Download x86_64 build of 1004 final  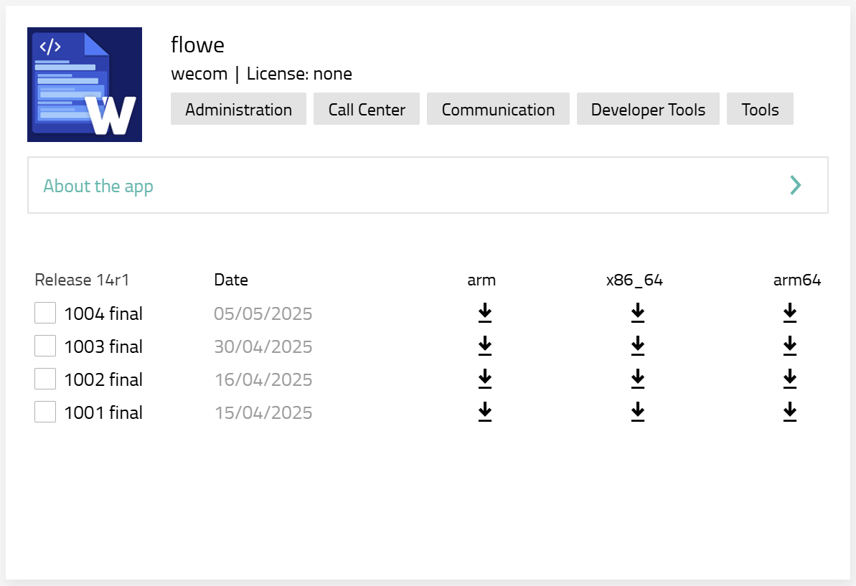(638, 313)
